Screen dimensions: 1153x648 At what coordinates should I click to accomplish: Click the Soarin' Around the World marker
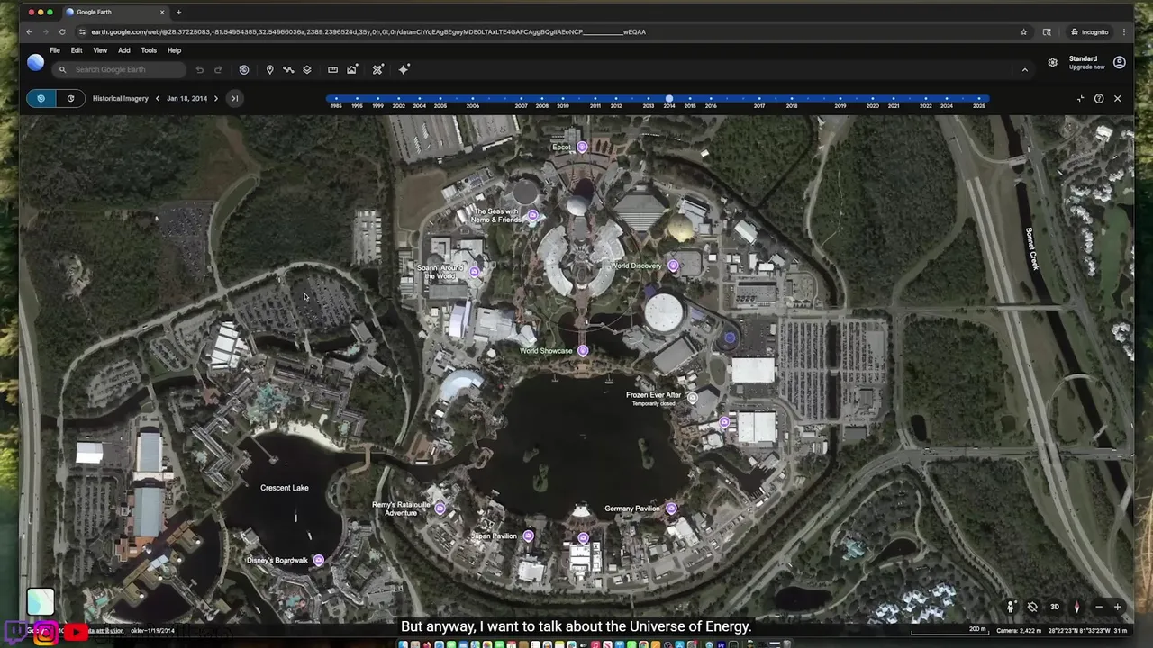tap(475, 271)
